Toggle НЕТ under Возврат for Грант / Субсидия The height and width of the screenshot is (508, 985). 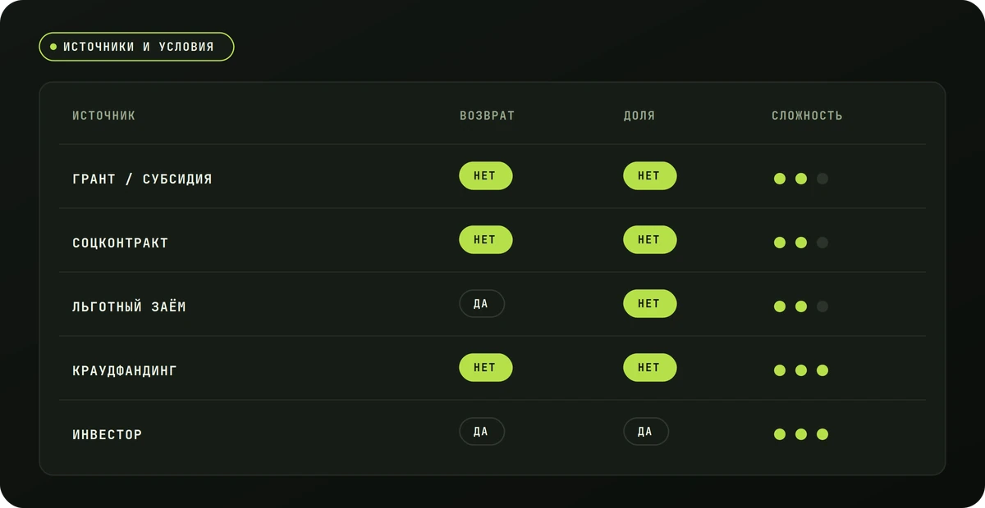[x=485, y=175]
